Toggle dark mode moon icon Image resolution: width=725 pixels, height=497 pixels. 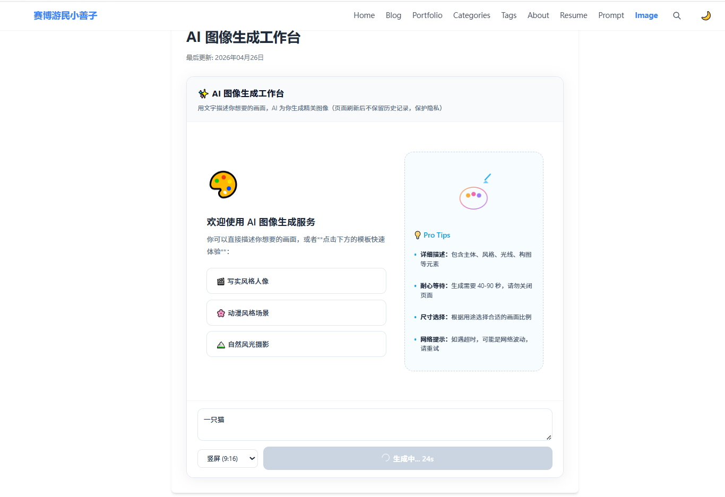point(705,16)
